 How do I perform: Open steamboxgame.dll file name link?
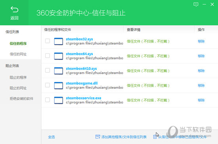82,83
